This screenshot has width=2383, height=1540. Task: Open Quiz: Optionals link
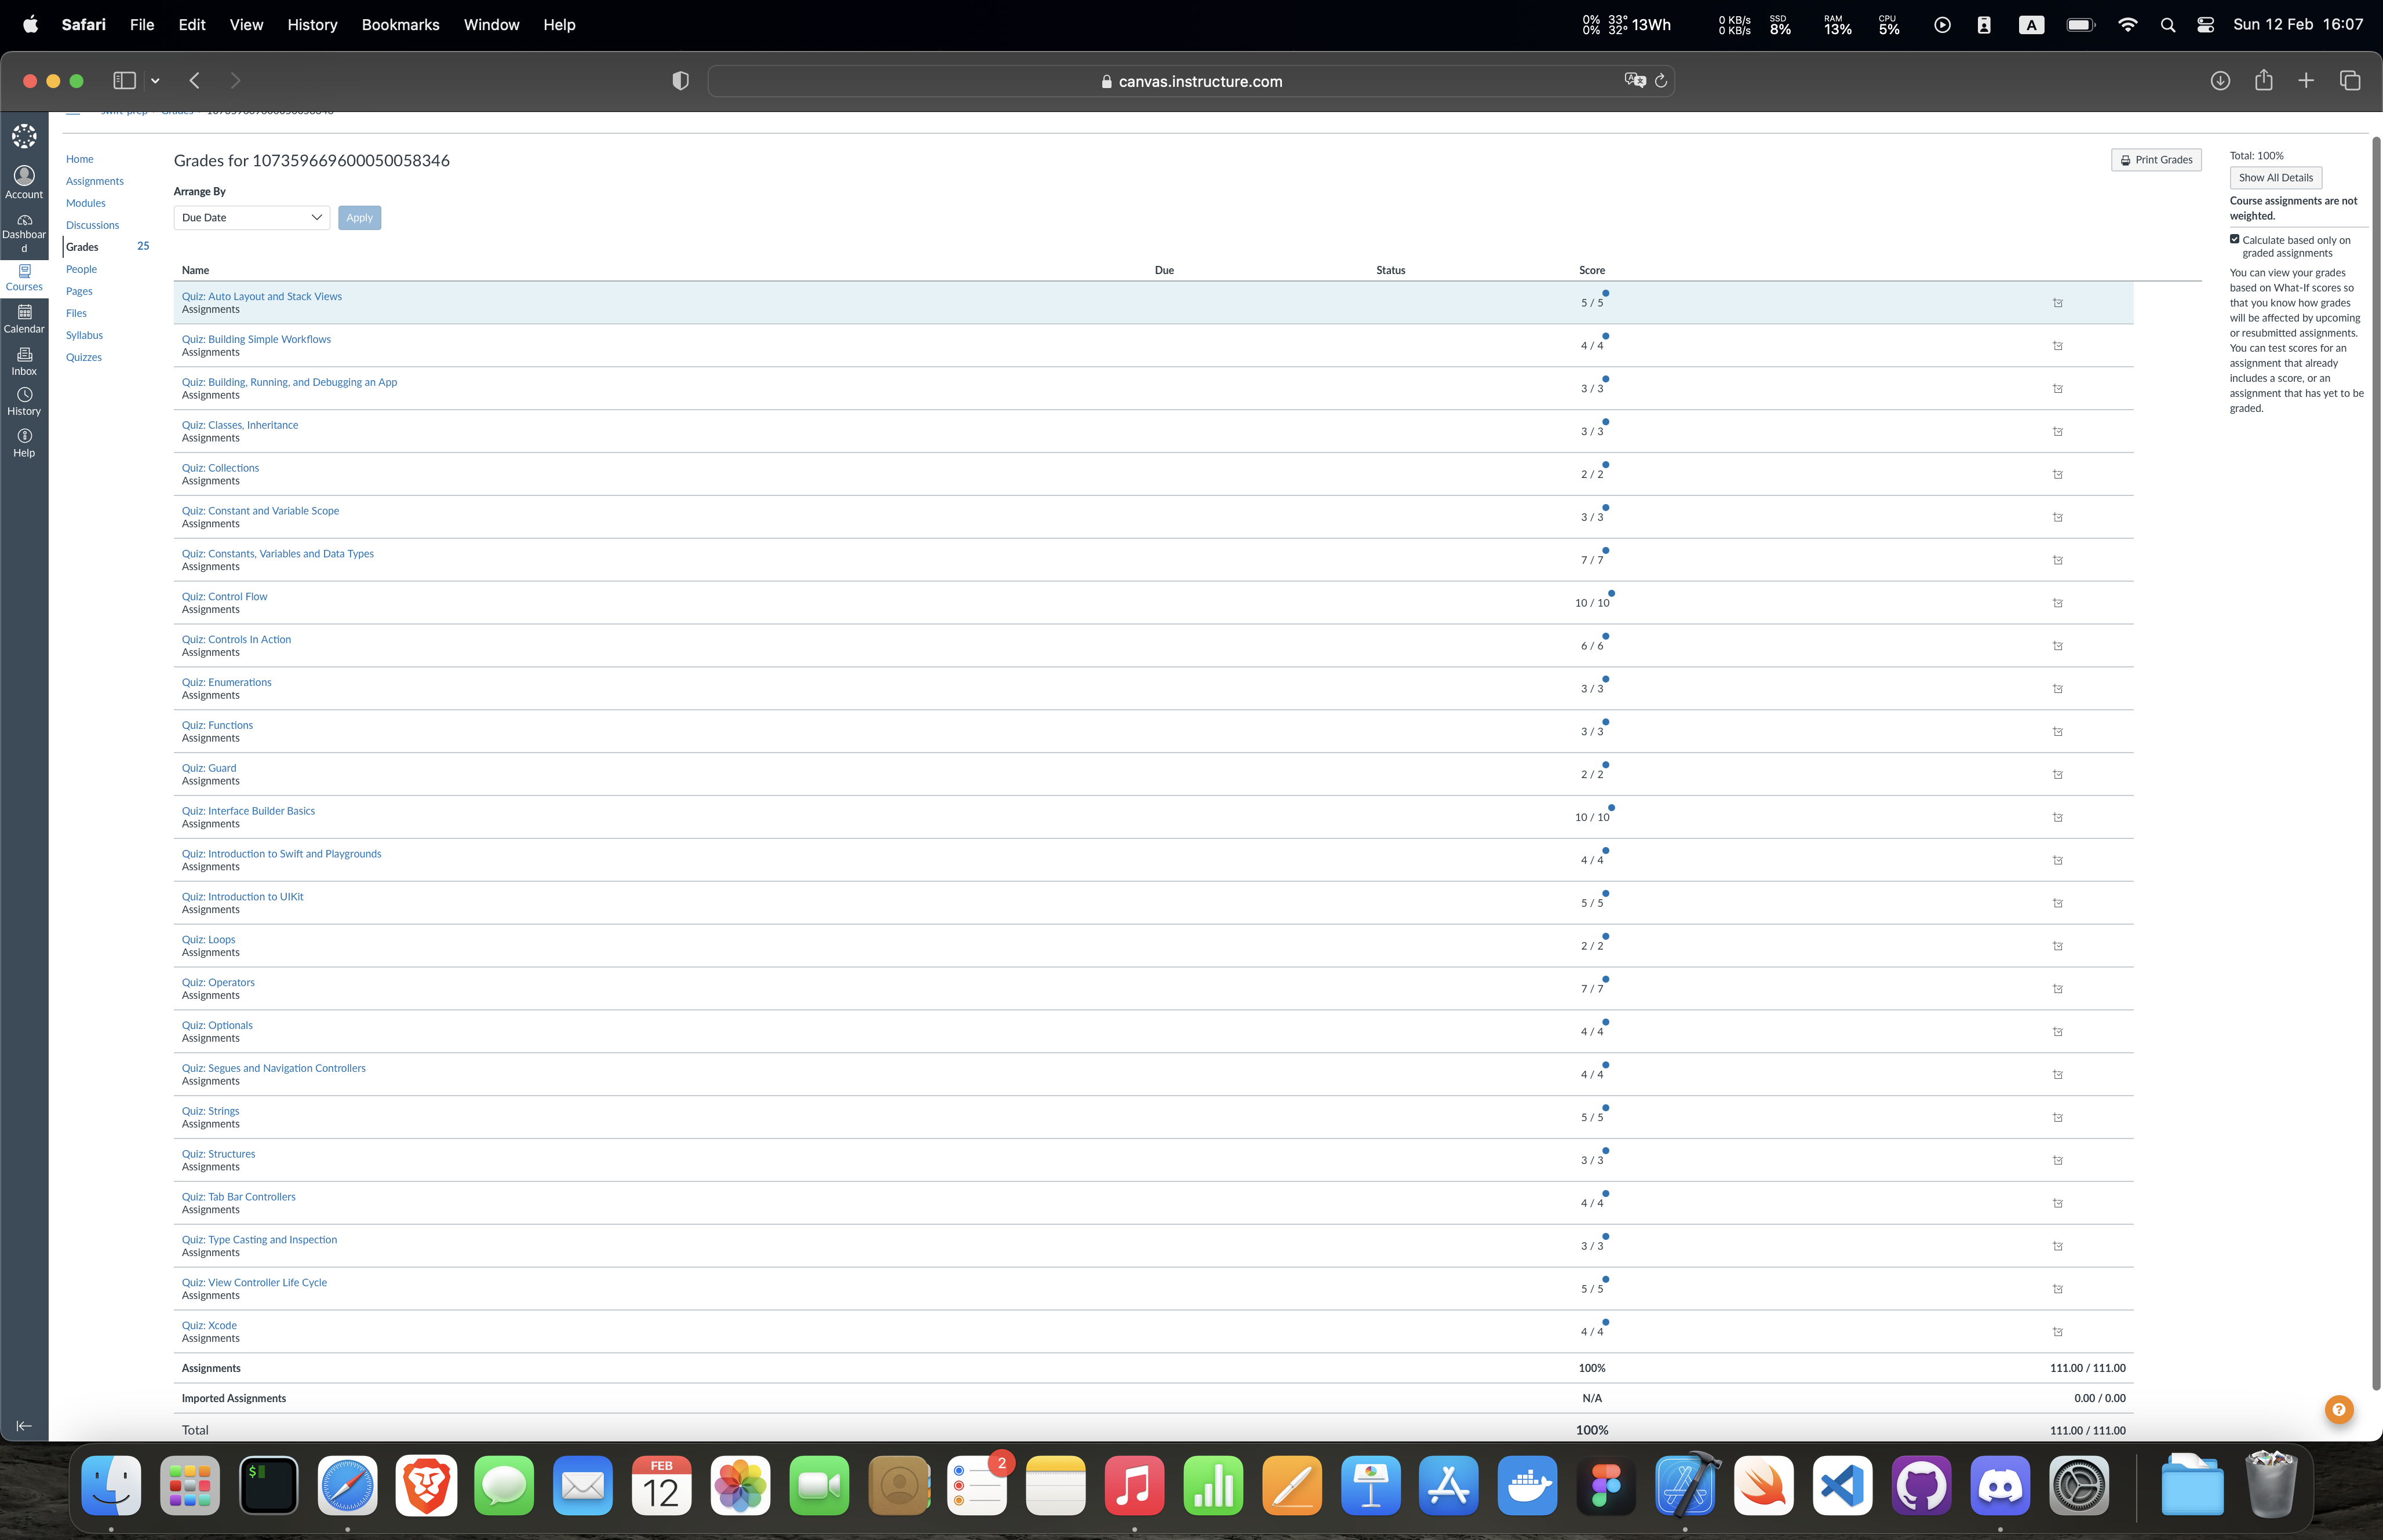pos(217,1025)
